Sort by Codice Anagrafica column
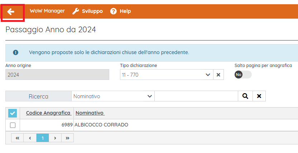Screen dimensions: 298x153 [x=49, y=113]
